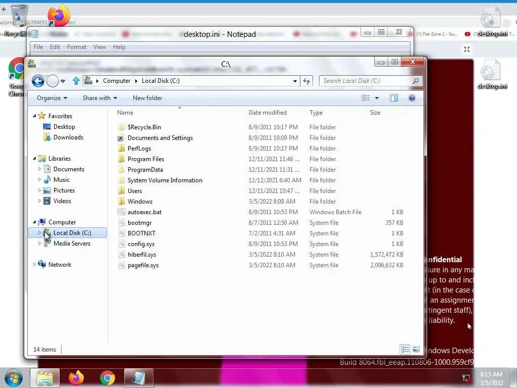This screenshot has height=388, width=517.
Task: Open Notepad File menu
Action: 38,47
